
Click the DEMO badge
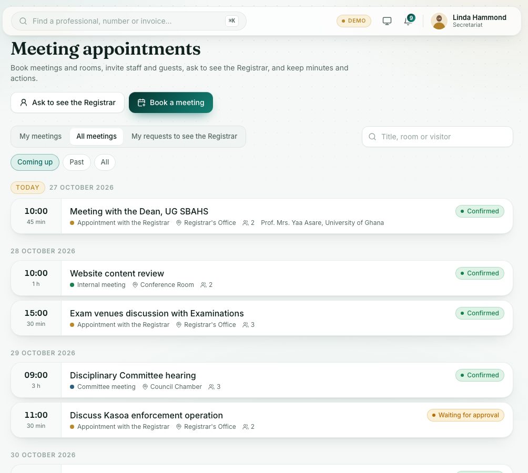pyautogui.click(x=353, y=21)
